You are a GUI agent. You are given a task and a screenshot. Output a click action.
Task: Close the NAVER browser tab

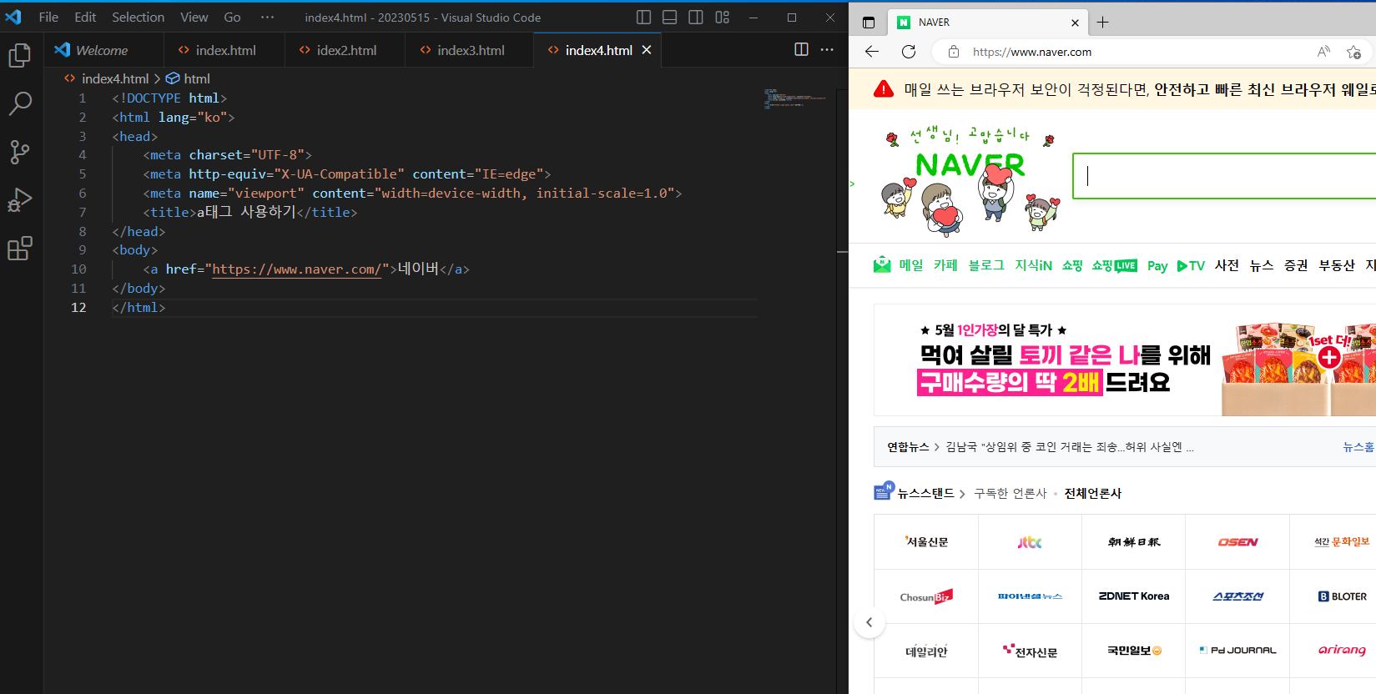point(1075,23)
